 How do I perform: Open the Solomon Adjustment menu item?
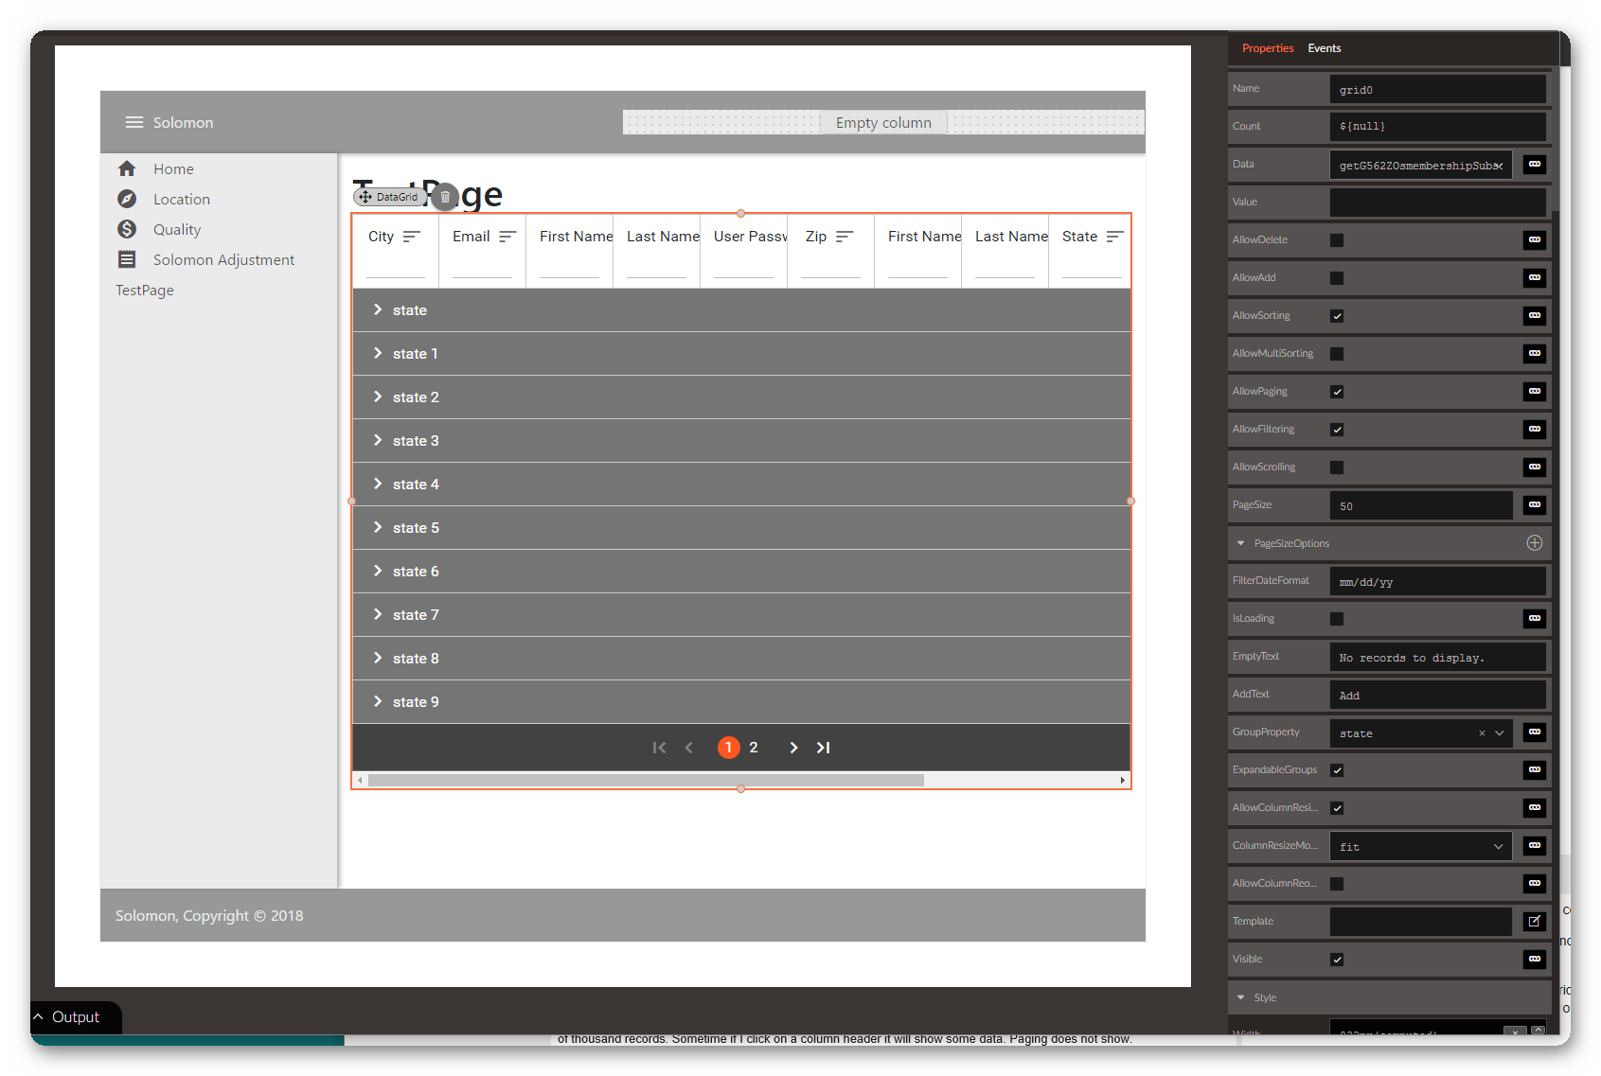[x=223, y=259]
